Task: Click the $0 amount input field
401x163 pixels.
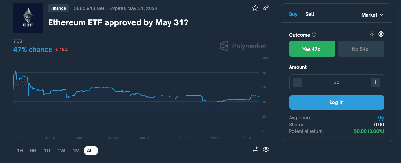Action: (336, 82)
